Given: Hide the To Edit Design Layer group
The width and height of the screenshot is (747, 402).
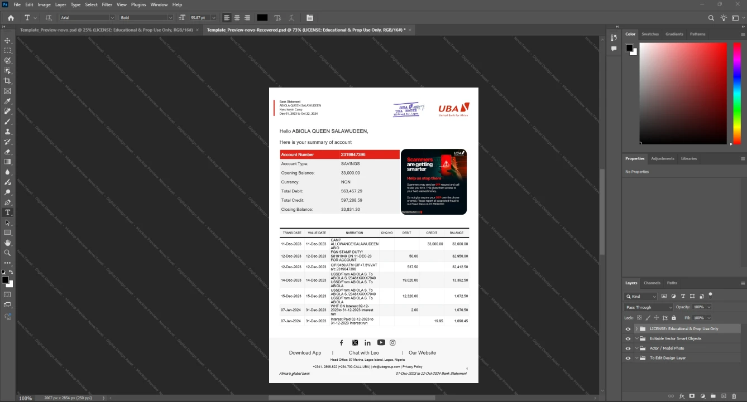Looking at the screenshot, I should [628, 358].
